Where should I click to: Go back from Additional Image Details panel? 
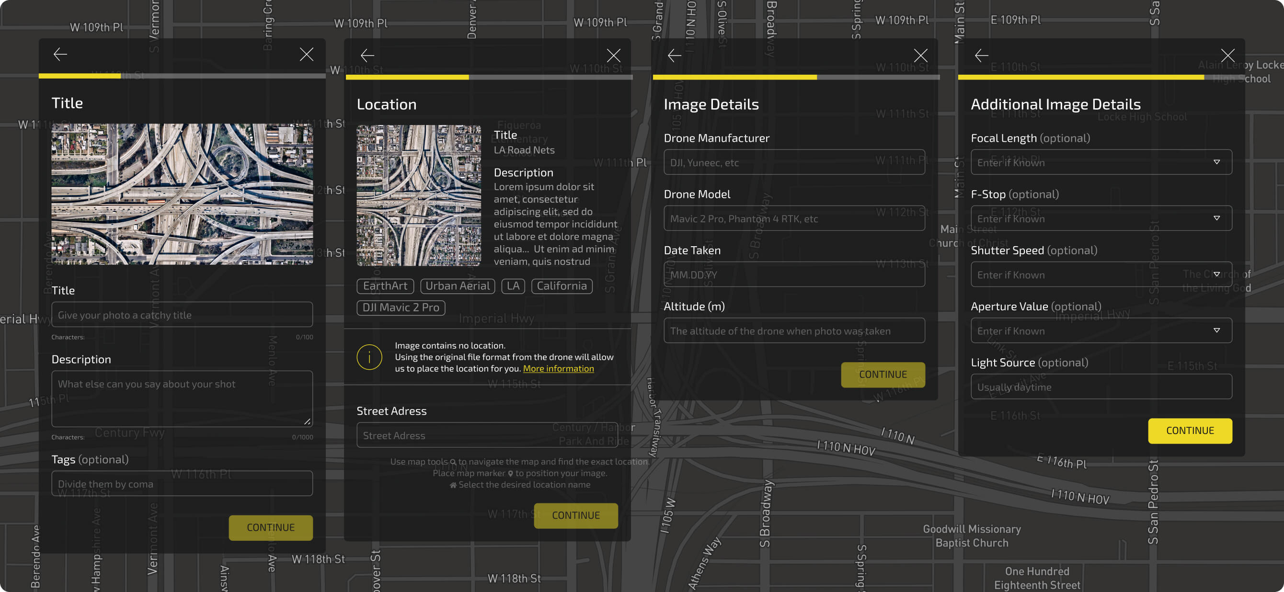click(981, 55)
